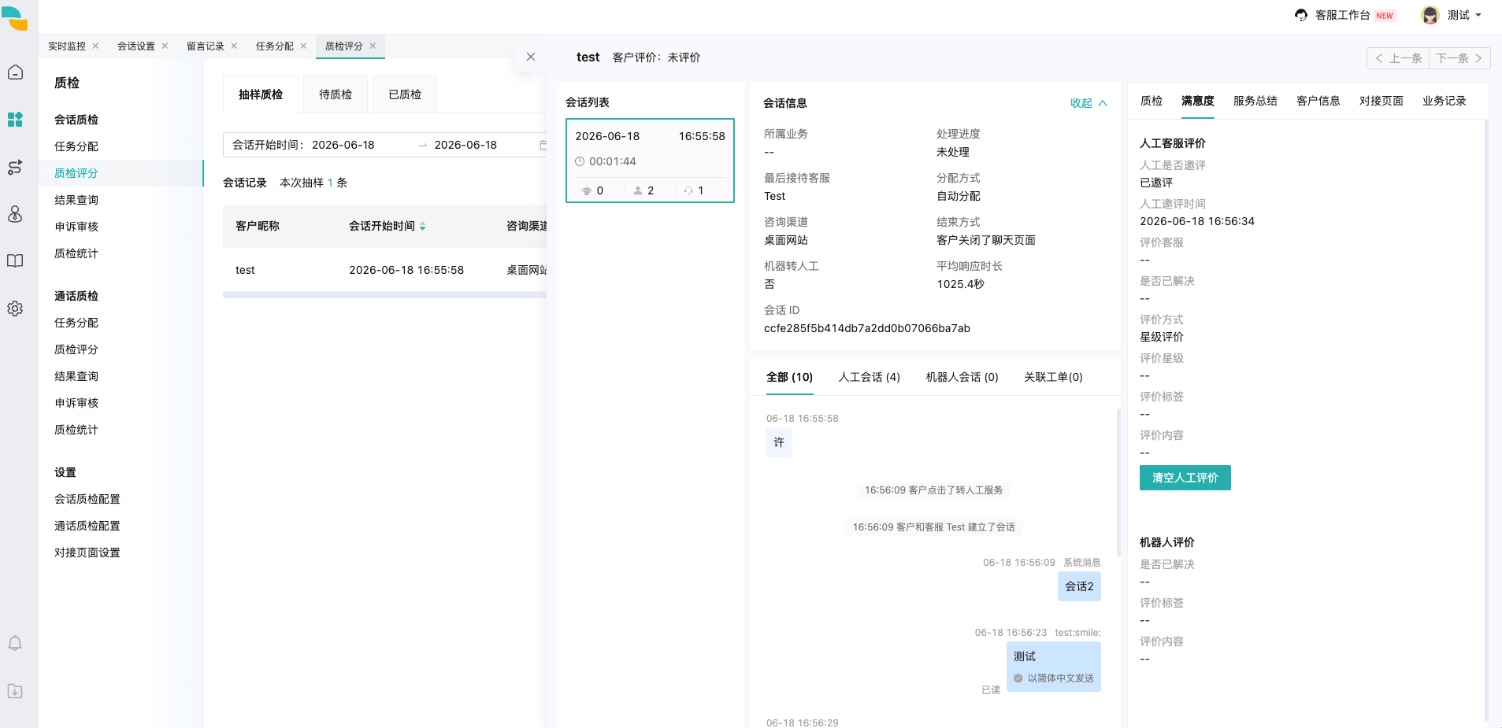Open the 测试 user dropdown arrow
Viewport: 1502px width, 728px height.
coord(1478,15)
